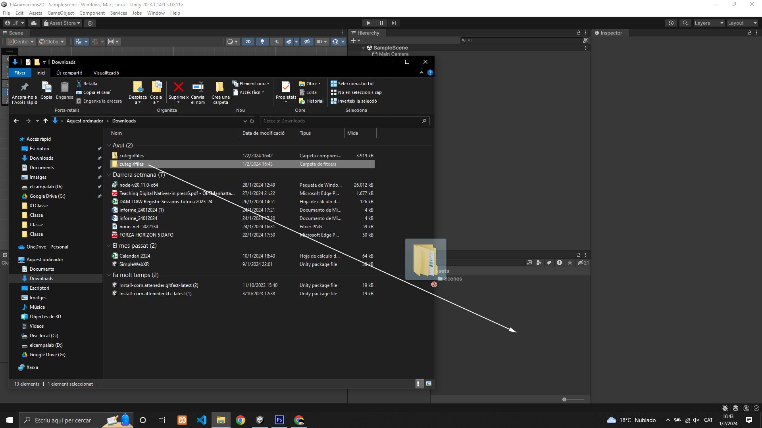Screen dimensions: 762x428
Task: Switch to the Visualització ribbon tab
Action: 106,73
